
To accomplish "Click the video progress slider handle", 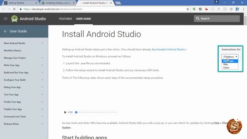I will pyautogui.click(x=76, y=112).
